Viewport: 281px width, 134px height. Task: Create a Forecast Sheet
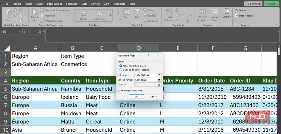[214, 15]
